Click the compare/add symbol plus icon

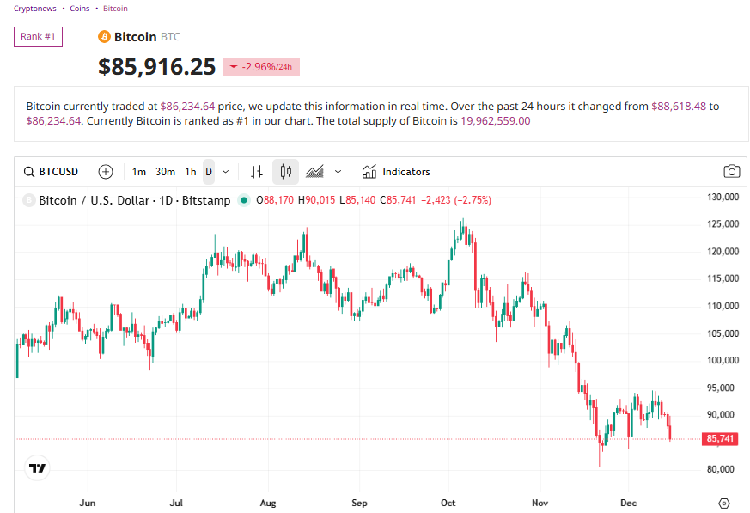[x=106, y=172]
